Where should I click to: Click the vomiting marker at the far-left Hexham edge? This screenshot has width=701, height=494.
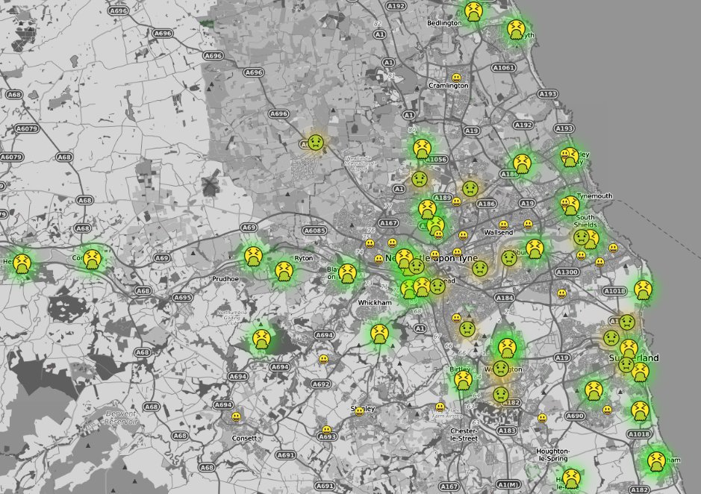pos(22,263)
